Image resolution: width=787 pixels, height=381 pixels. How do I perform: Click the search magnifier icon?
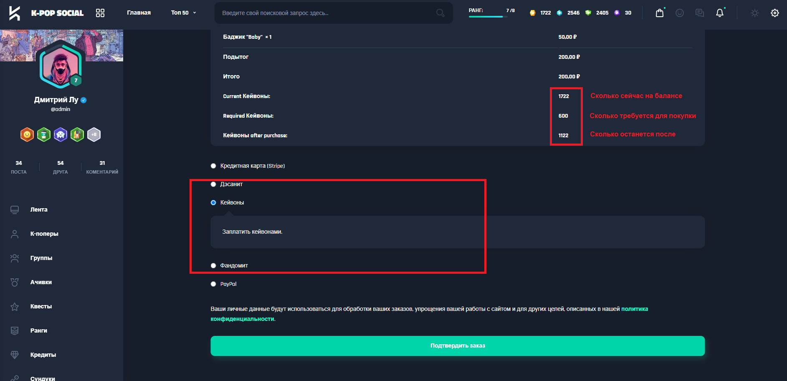point(440,13)
